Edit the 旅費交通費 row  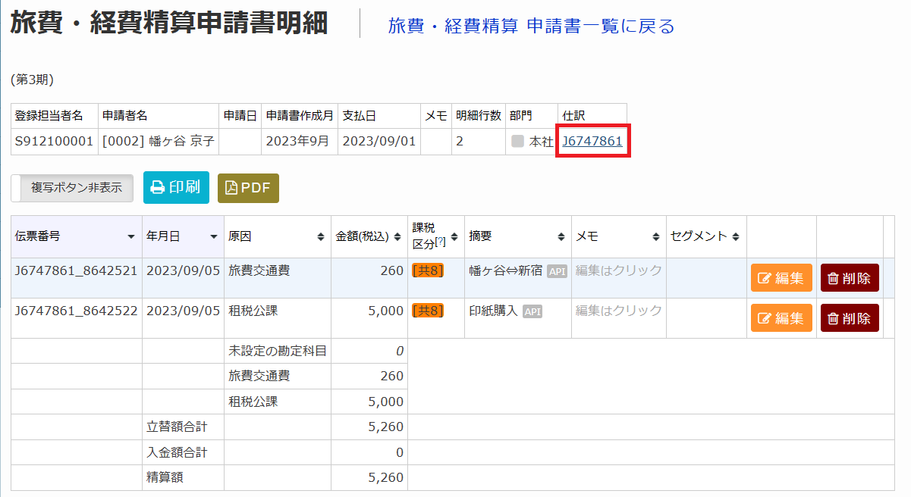click(781, 278)
